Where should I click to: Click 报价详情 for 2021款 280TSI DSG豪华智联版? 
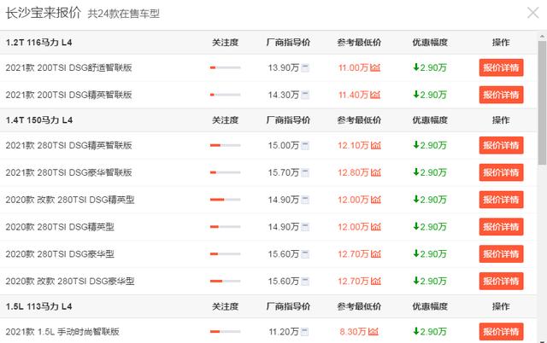tap(501, 172)
